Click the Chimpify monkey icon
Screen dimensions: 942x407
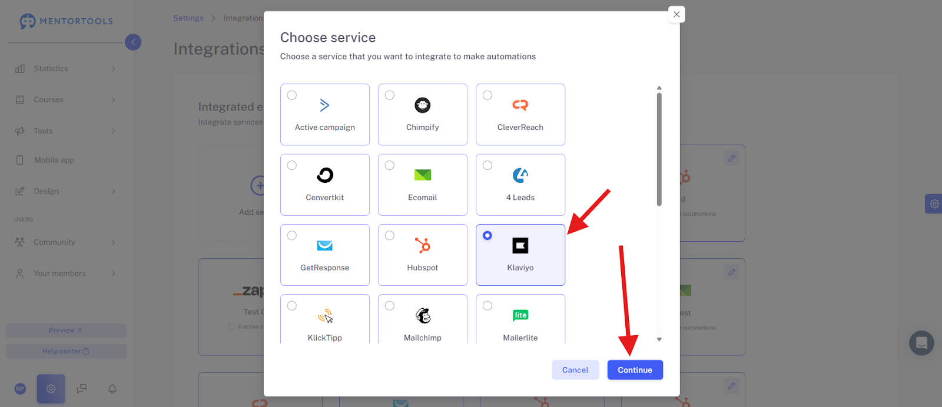tap(423, 105)
